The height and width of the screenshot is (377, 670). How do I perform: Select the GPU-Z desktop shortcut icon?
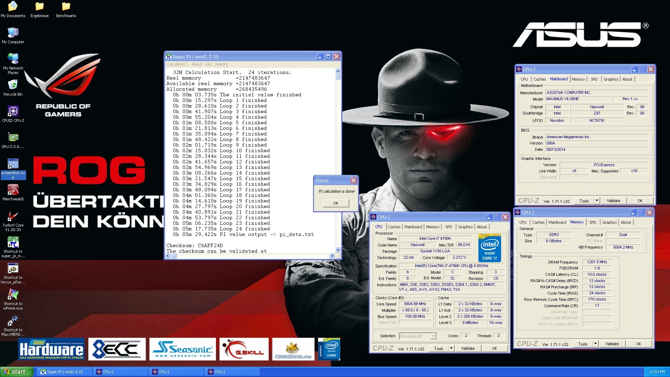[x=13, y=140]
